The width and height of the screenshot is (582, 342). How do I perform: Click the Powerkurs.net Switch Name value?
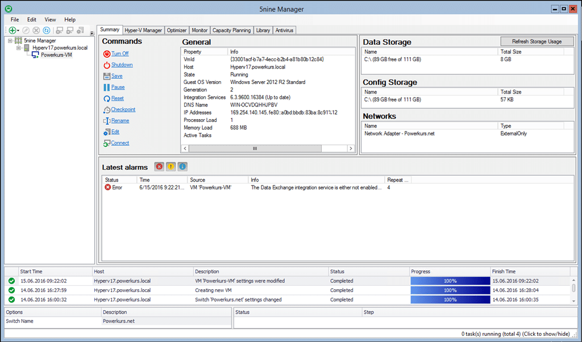167,321
